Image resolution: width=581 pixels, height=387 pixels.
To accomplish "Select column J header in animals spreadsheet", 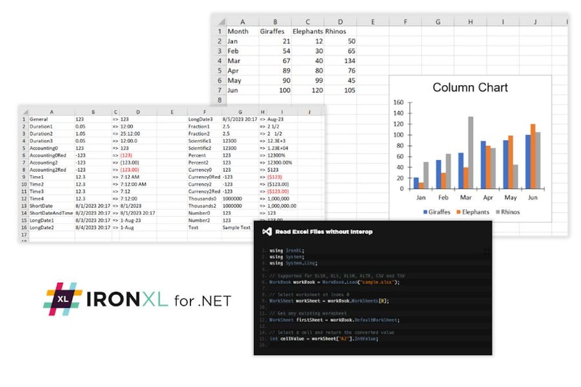I will (535, 21).
